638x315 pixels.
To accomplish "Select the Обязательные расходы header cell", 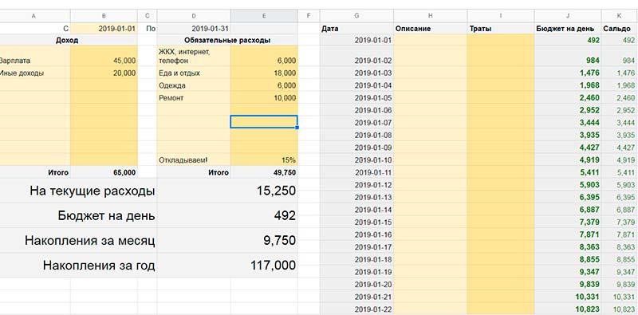I will (227, 41).
